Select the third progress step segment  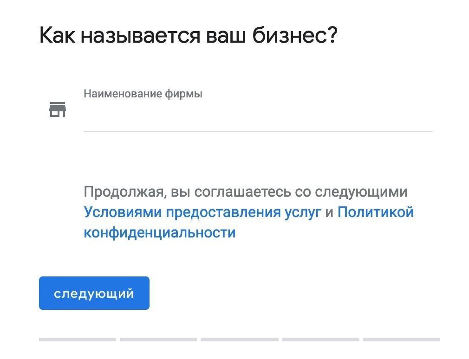coord(239,340)
